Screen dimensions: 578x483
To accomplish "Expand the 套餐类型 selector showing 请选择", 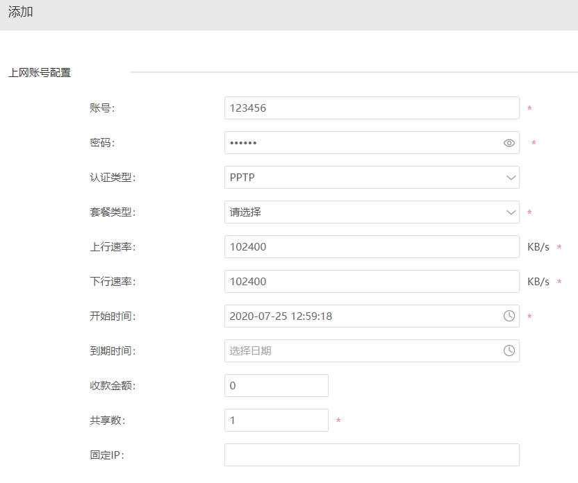I will [372, 212].
